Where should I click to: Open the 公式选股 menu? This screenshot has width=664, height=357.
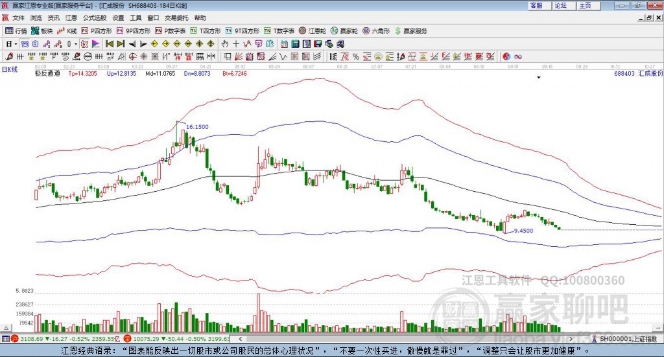click(95, 17)
